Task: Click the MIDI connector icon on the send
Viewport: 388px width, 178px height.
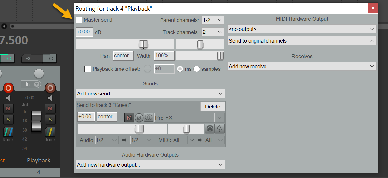Action: tap(210, 129)
